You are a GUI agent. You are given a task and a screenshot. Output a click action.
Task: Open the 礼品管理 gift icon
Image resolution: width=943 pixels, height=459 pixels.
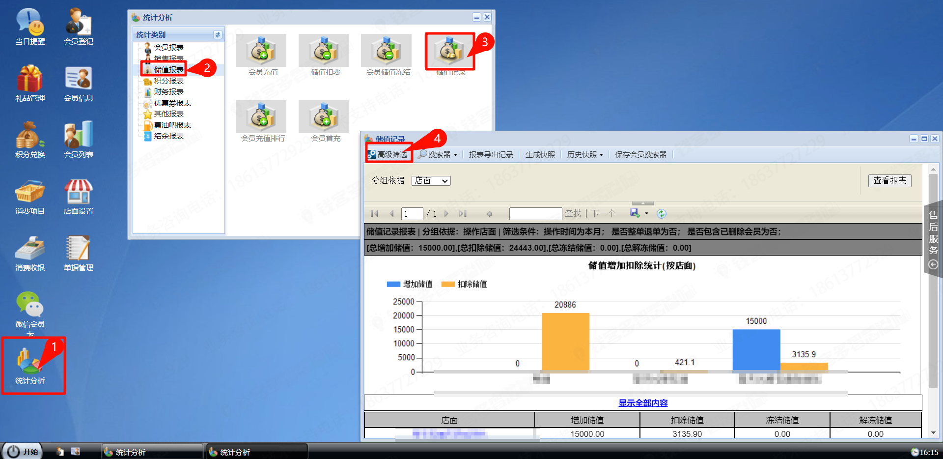coord(30,84)
